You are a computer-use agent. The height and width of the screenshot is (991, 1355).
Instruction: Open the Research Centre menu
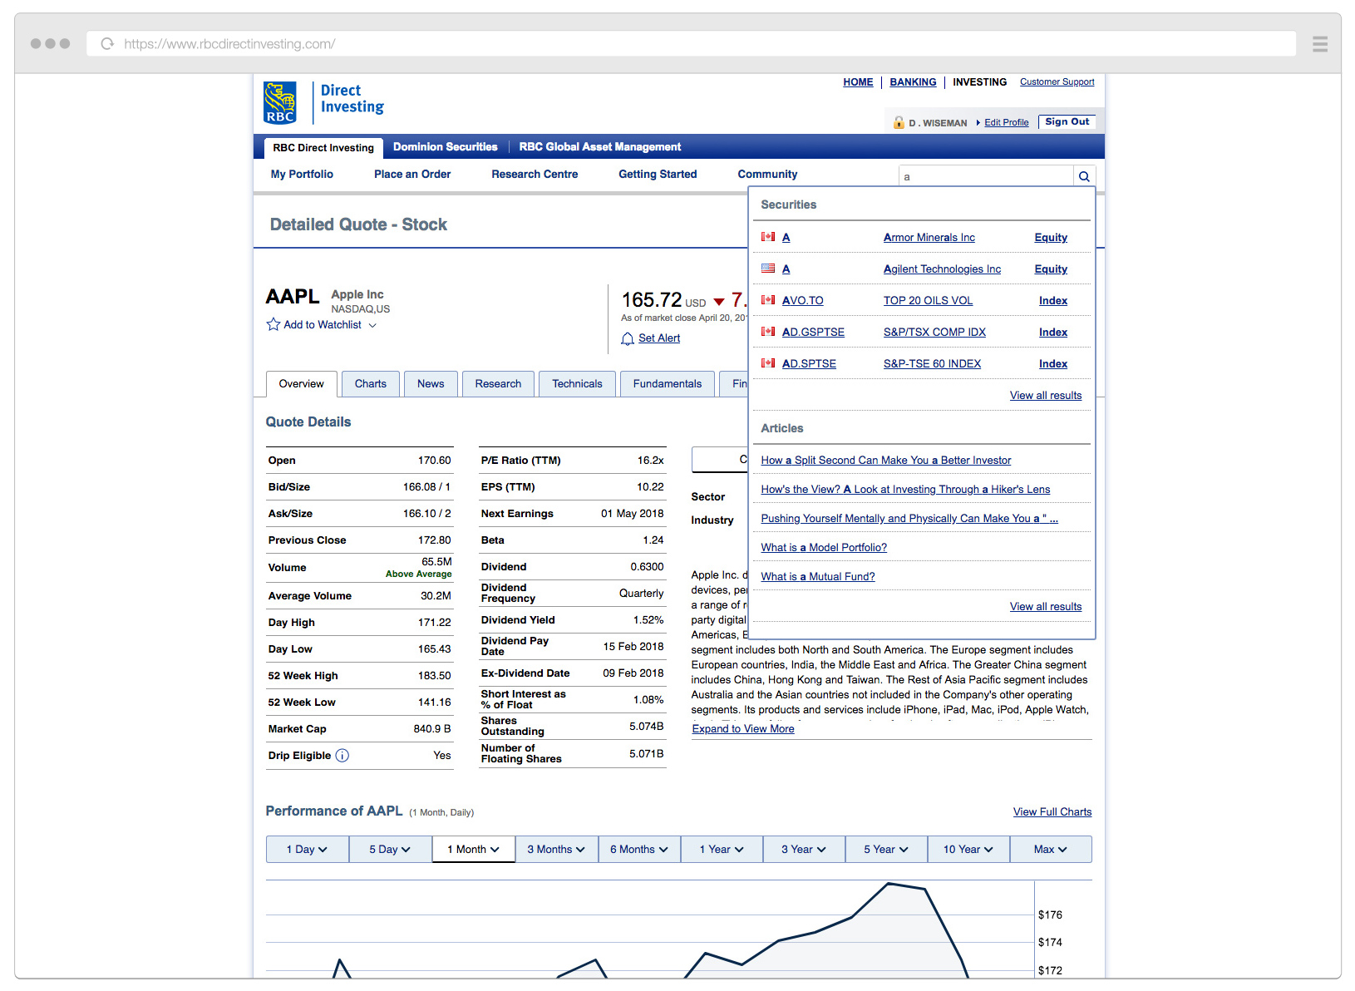(535, 175)
